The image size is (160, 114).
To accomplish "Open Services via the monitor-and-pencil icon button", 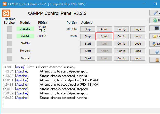I will tap(155, 44).
